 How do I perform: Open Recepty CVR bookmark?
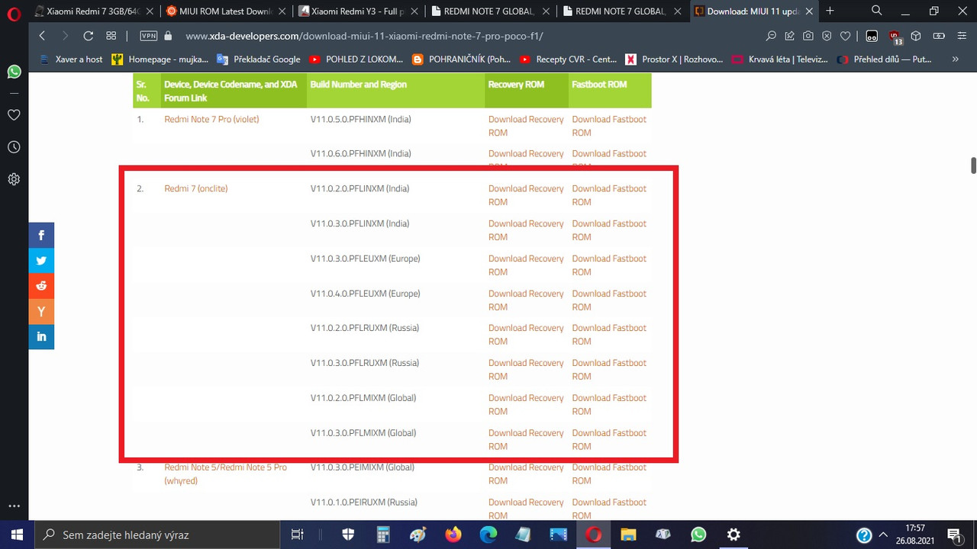[x=569, y=59]
